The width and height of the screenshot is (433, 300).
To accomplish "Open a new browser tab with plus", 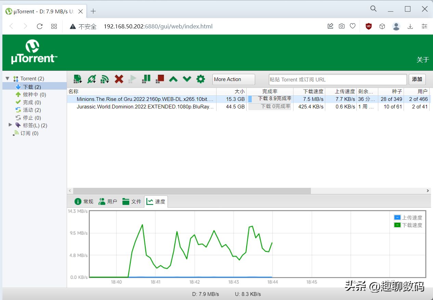I will 93,11.
